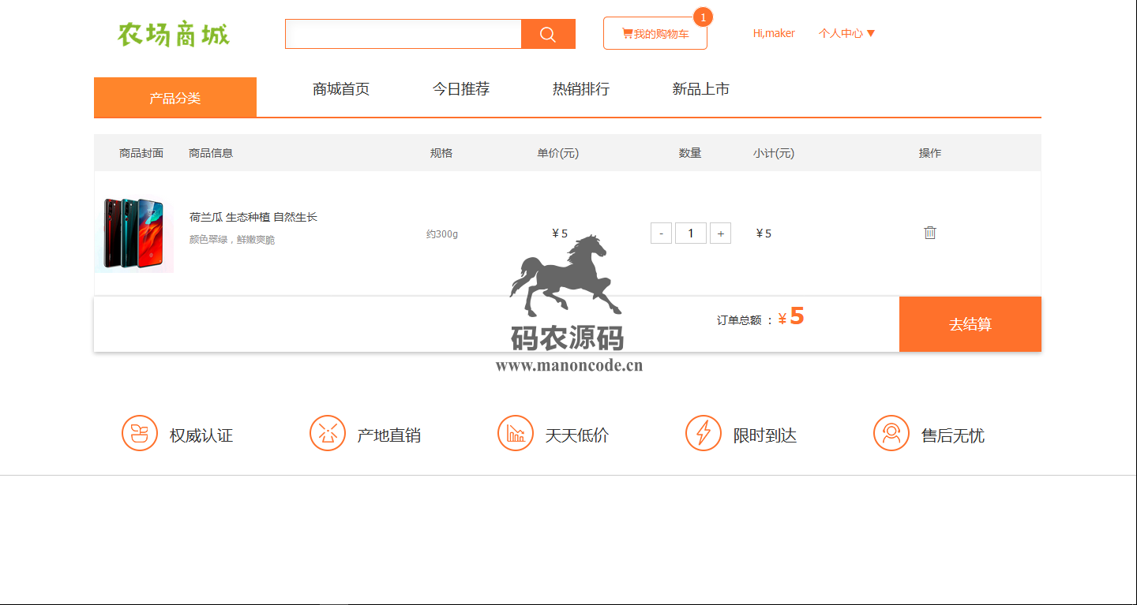Click the shopping cart icon in 我的购物车
The width and height of the screenshot is (1137, 605).
629,32
